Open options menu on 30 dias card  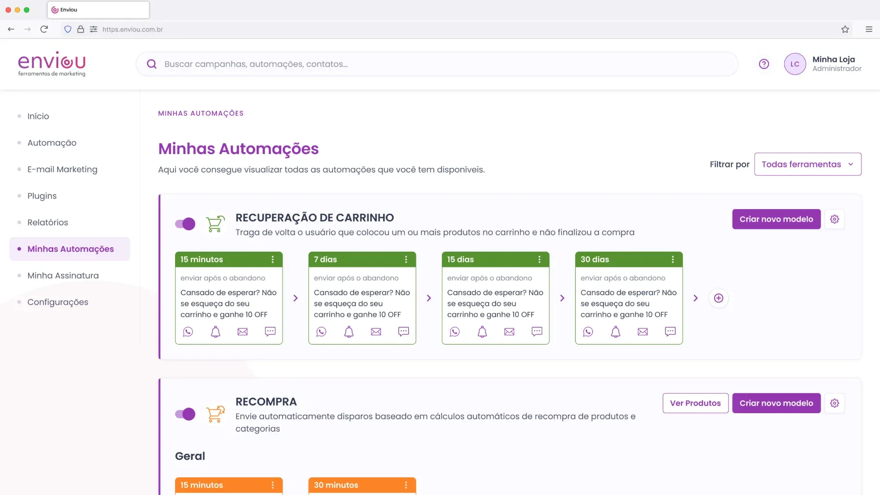click(x=673, y=260)
